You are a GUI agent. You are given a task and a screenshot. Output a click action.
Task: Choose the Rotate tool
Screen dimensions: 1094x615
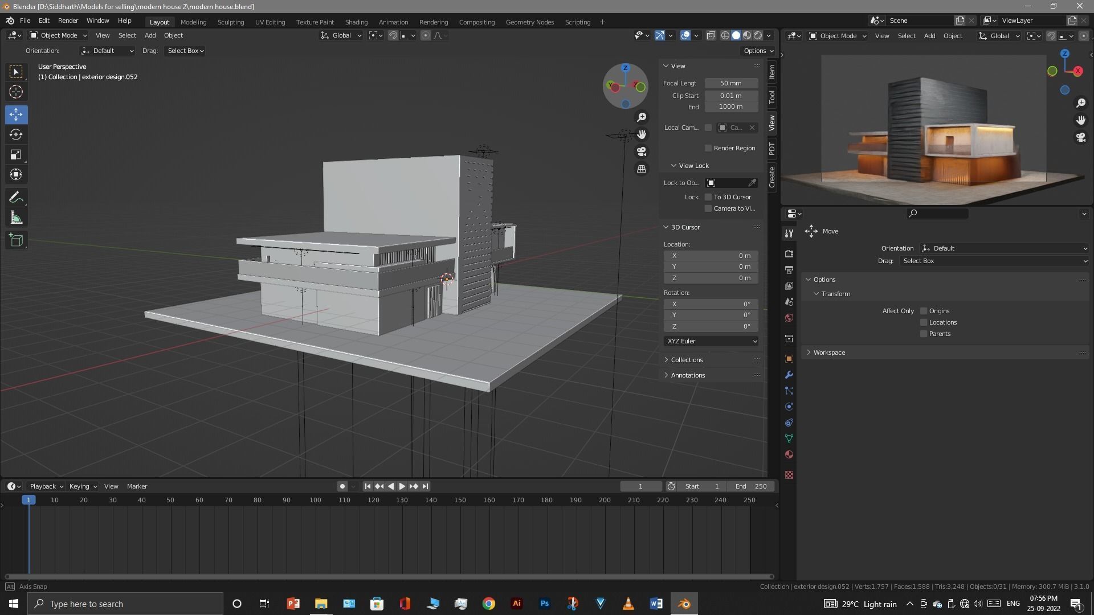[x=16, y=134]
